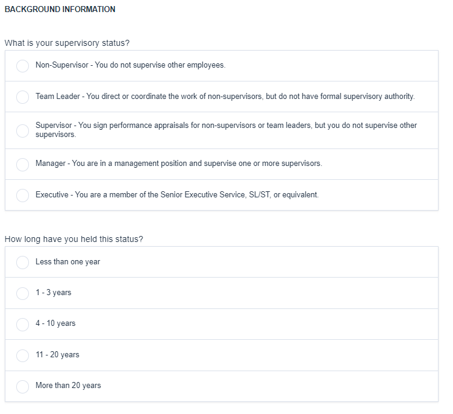Viewport: 453px width, 414px height.
Task: Select the Manager radio button
Action: pos(22,164)
